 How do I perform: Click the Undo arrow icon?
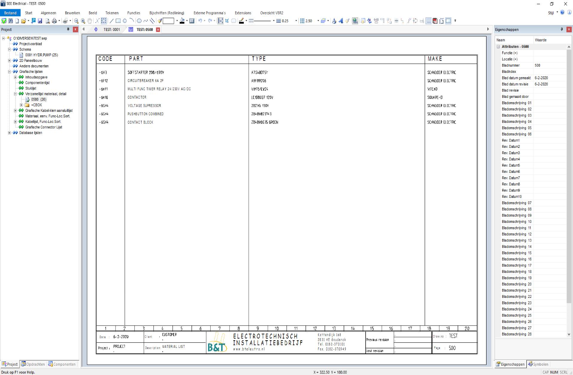click(200, 21)
